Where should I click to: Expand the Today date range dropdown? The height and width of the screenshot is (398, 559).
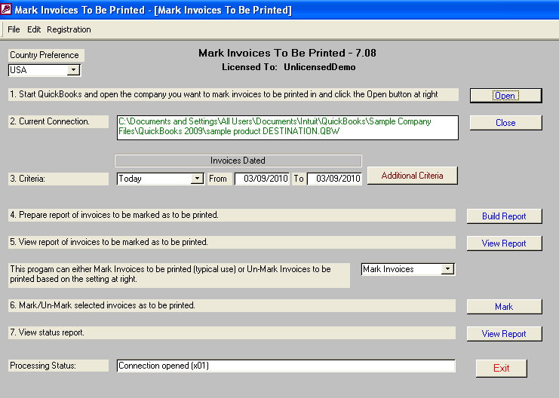[x=197, y=179]
